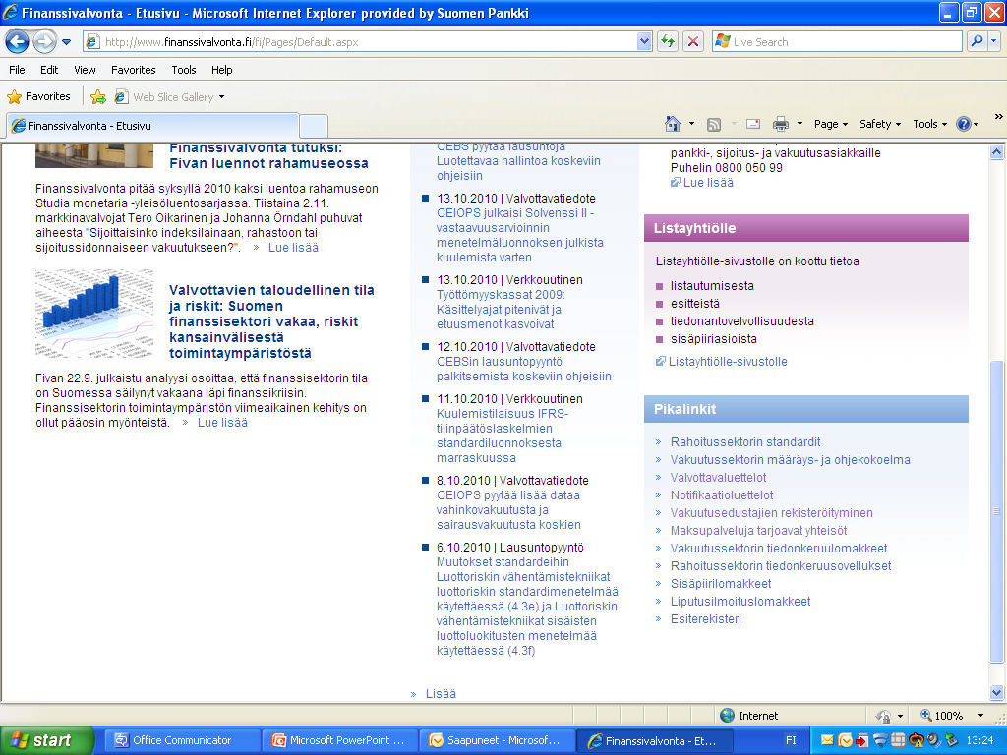Open news link Kuulemistilaisuus IFRS-tilinpäätöslaskelmien
Screen dimensions: 1007x755
pos(503,436)
